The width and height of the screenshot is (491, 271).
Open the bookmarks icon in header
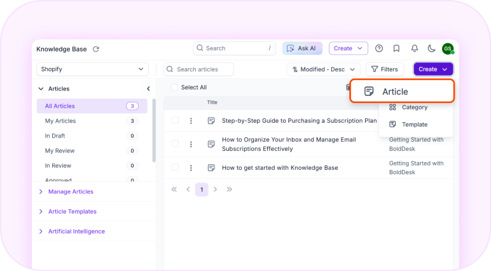click(x=396, y=48)
